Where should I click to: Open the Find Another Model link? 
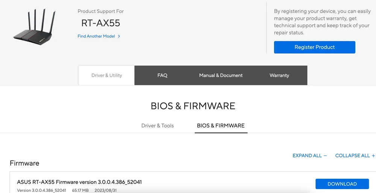[x=96, y=36]
